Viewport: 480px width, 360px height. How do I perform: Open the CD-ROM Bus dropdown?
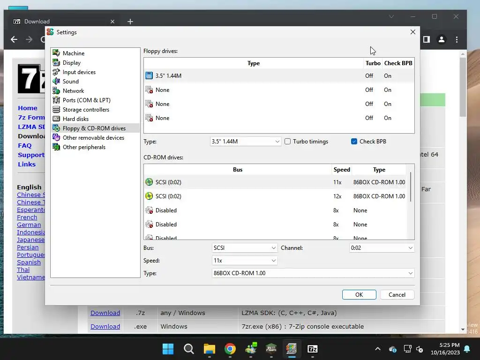click(x=245, y=248)
